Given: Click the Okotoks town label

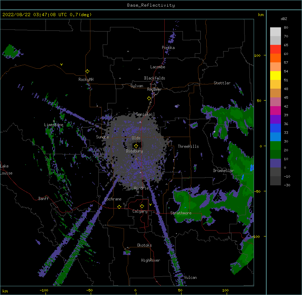Looking at the screenshot, I should 144,245.
